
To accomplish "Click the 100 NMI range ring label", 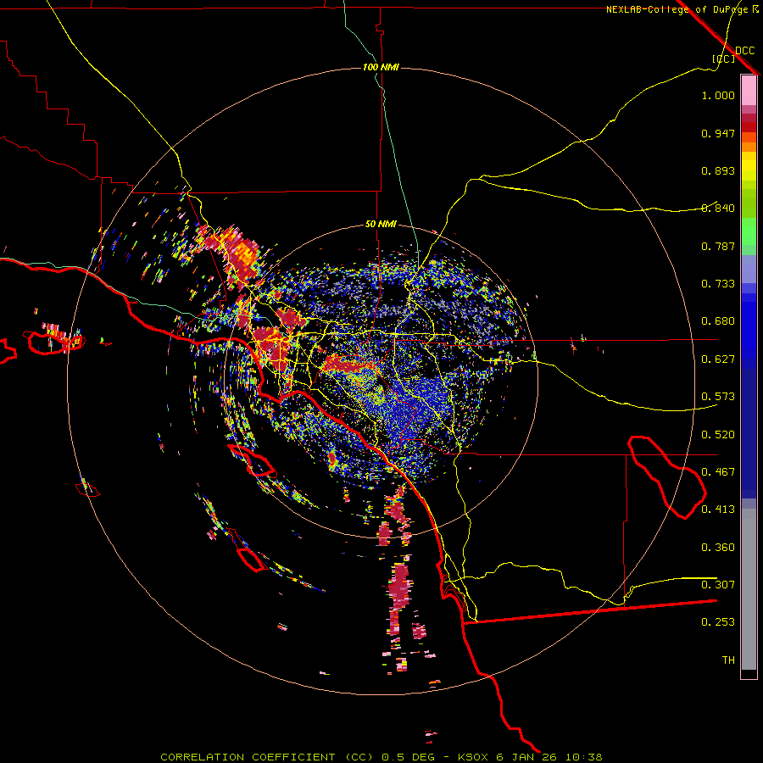I will pyautogui.click(x=381, y=67).
